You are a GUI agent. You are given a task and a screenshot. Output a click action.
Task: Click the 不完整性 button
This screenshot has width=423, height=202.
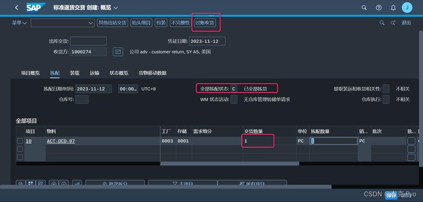click(180, 23)
